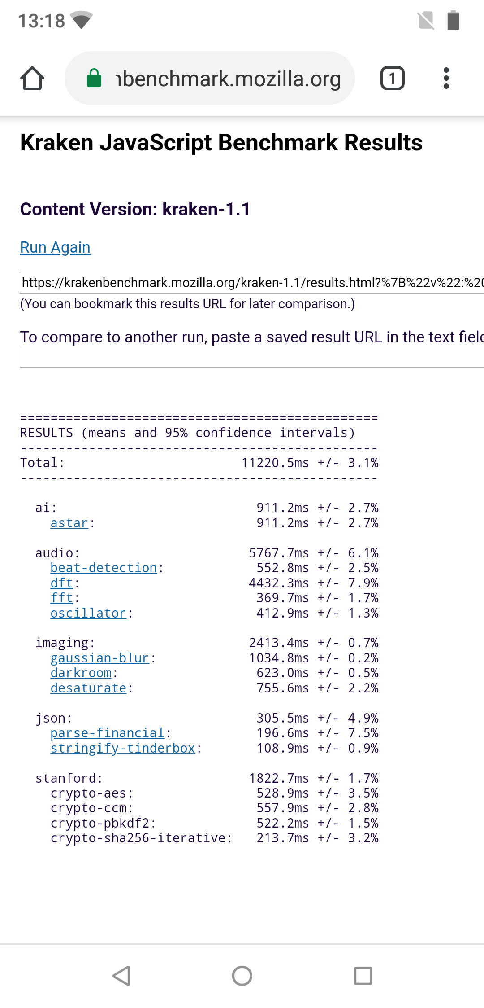
Task: Tap the address bar URL text
Action: (229, 79)
